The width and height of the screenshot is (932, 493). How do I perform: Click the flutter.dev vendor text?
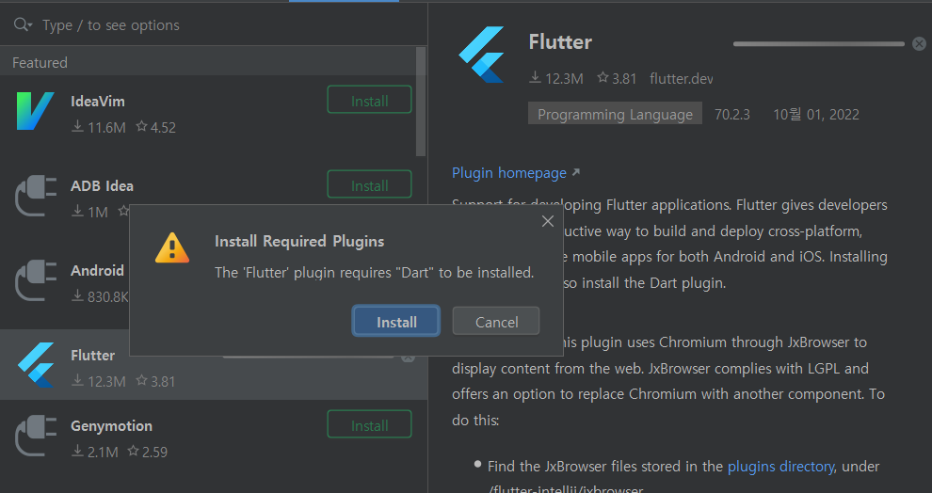click(x=682, y=78)
